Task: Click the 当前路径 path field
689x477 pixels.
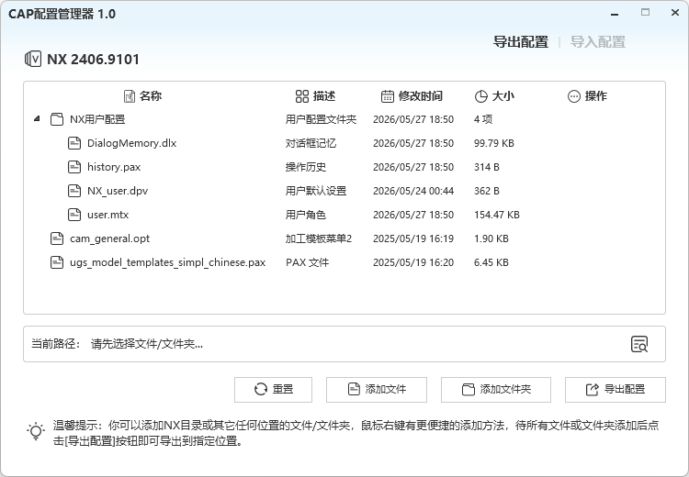Action: [x=344, y=344]
